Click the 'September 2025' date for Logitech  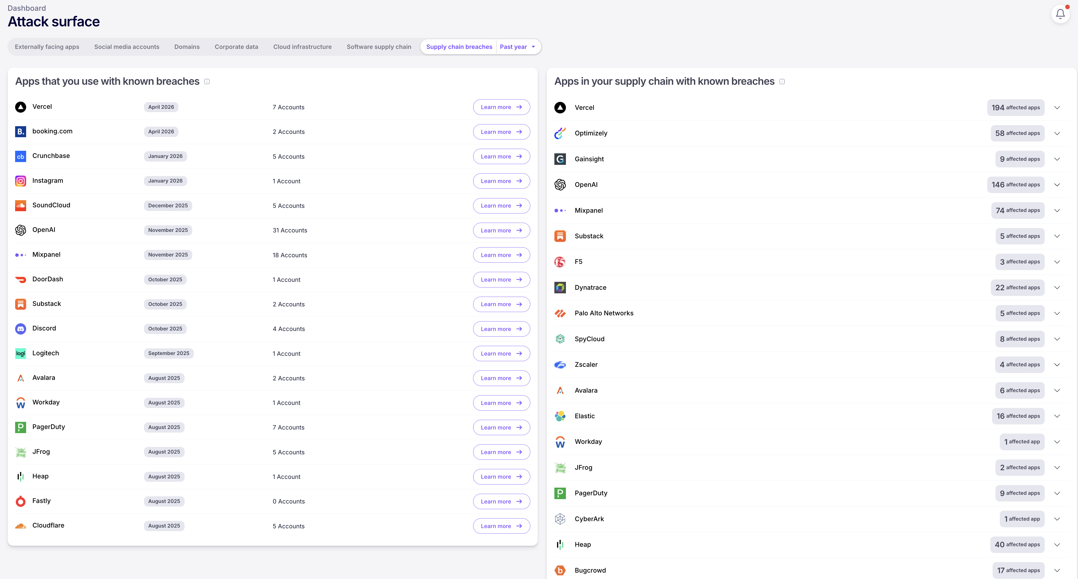pyautogui.click(x=169, y=353)
